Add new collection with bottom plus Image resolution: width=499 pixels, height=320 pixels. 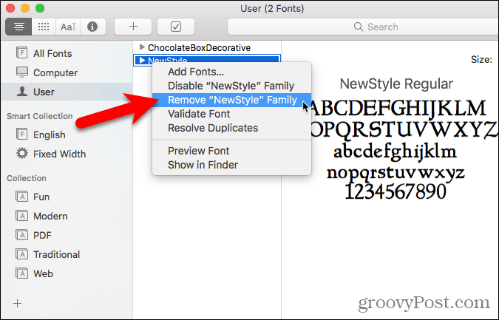(x=18, y=304)
